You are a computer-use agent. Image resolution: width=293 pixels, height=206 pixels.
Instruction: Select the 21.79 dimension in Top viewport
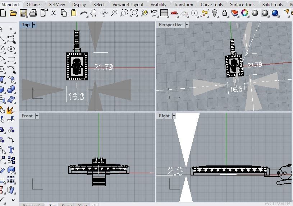point(104,67)
